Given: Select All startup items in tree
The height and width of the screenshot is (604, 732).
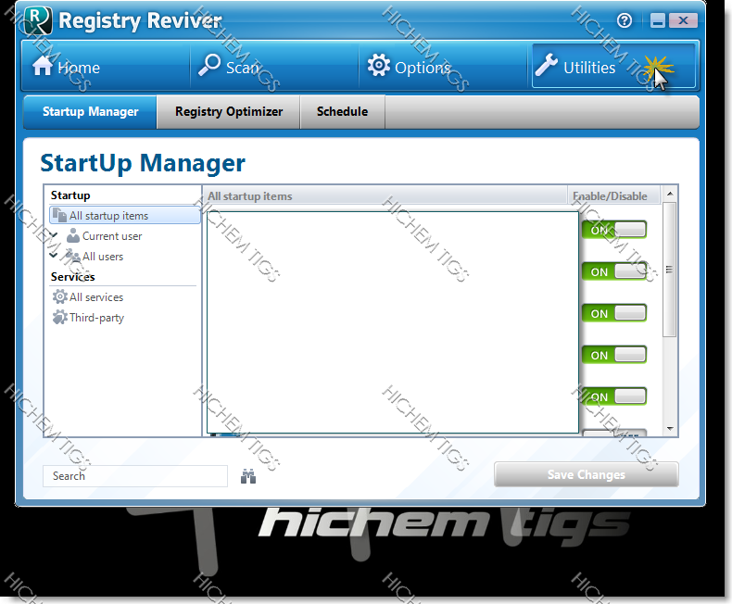Looking at the screenshot, I should point(125,215).
